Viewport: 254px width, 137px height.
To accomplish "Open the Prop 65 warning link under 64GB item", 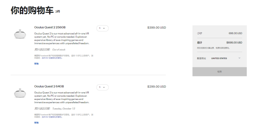I will [x=52, y=117].
